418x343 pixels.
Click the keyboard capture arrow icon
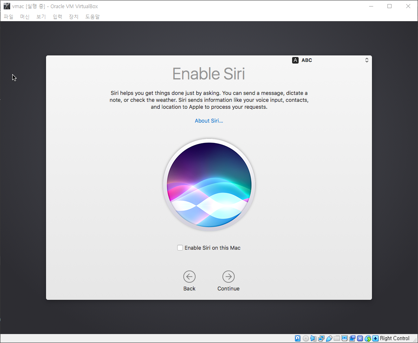pyautogui.click(x=375, y=338)
